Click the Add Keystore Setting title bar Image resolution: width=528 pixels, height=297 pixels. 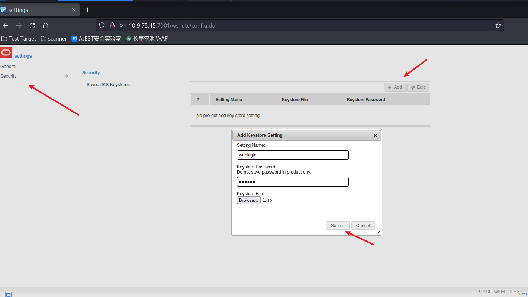(307, 135)
